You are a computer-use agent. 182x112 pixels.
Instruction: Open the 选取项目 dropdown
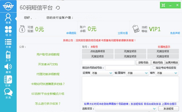click(x=126, y=109)
